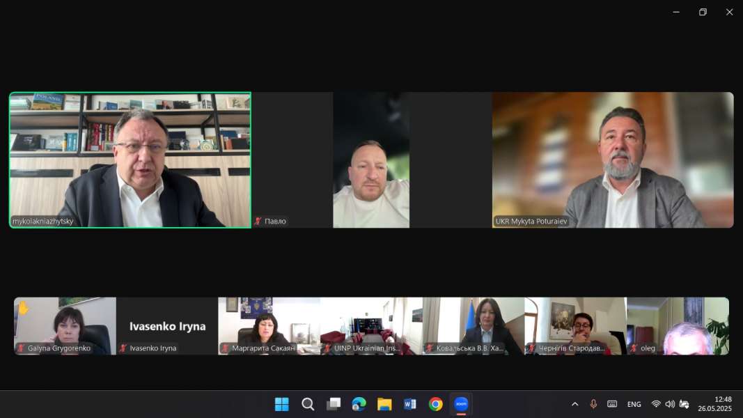This screenshot has width=743, height=418.
Task: Click the raised hand on Galyna Grygorenko's tile
Action: (23, 307)
